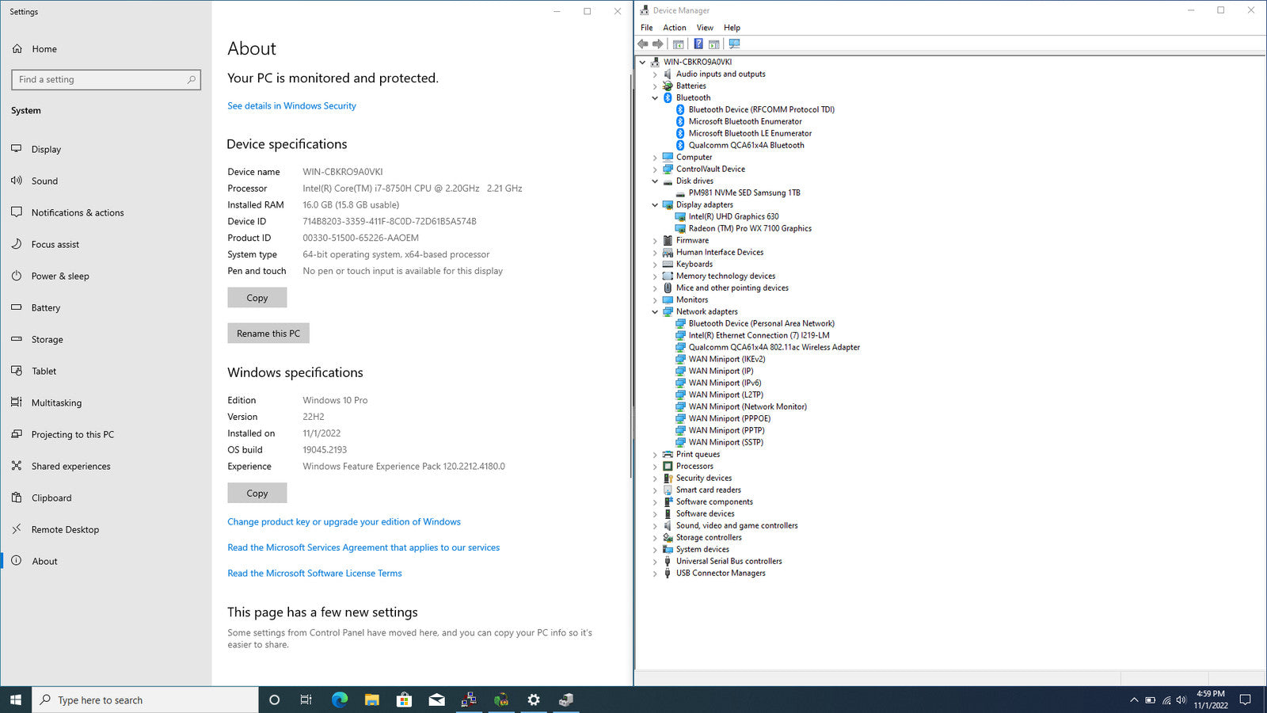This screenshot has height=713, width=1267.
Task: Select Intel Ethernet Connection (7) I219-LM
Action: coord(759,335)
